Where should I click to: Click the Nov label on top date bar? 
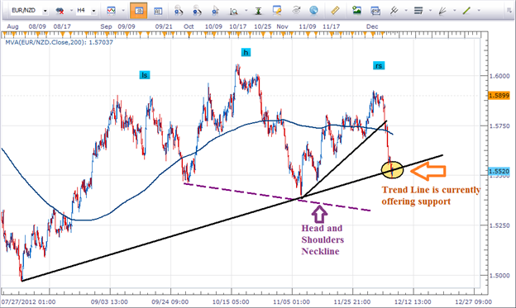tap(282, 26)
